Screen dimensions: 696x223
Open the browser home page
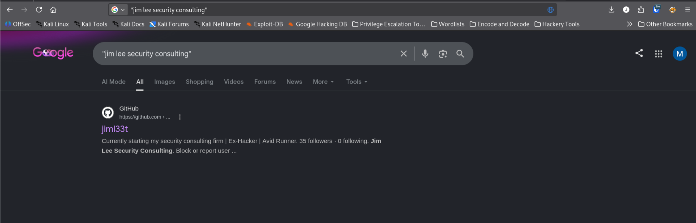[x=53, y=10]
